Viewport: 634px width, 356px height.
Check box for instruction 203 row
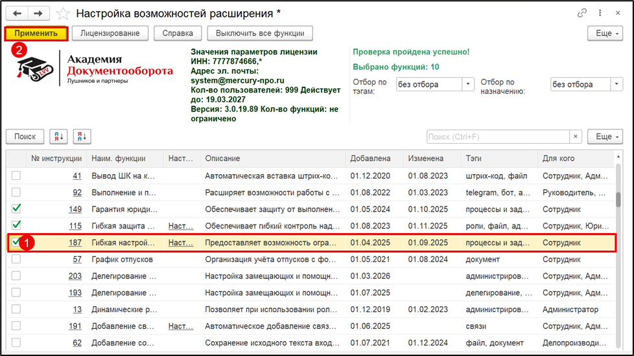(x=16, y=276)
